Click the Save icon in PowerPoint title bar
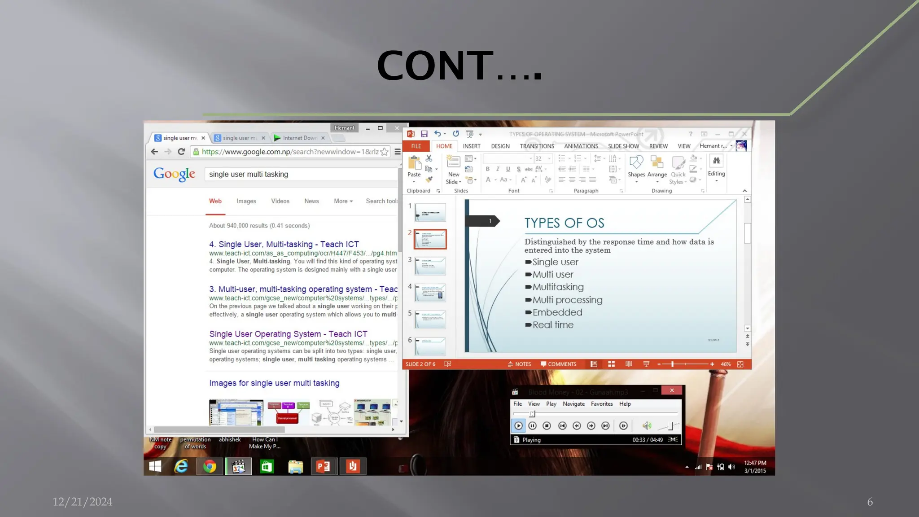Screen dimensions: 919x517 point(424,134)
